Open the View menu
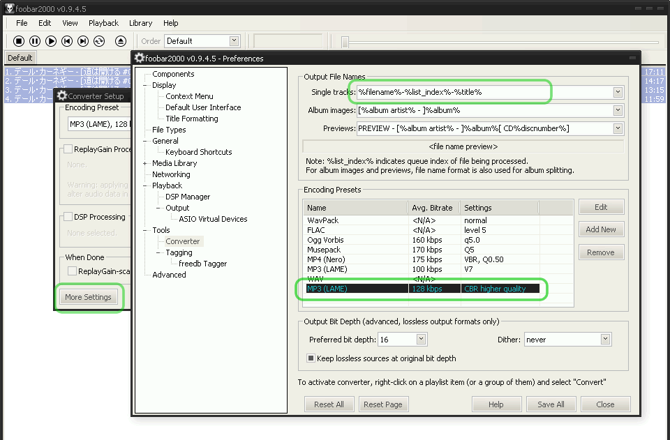670x440 pixels. coord(70,23)
